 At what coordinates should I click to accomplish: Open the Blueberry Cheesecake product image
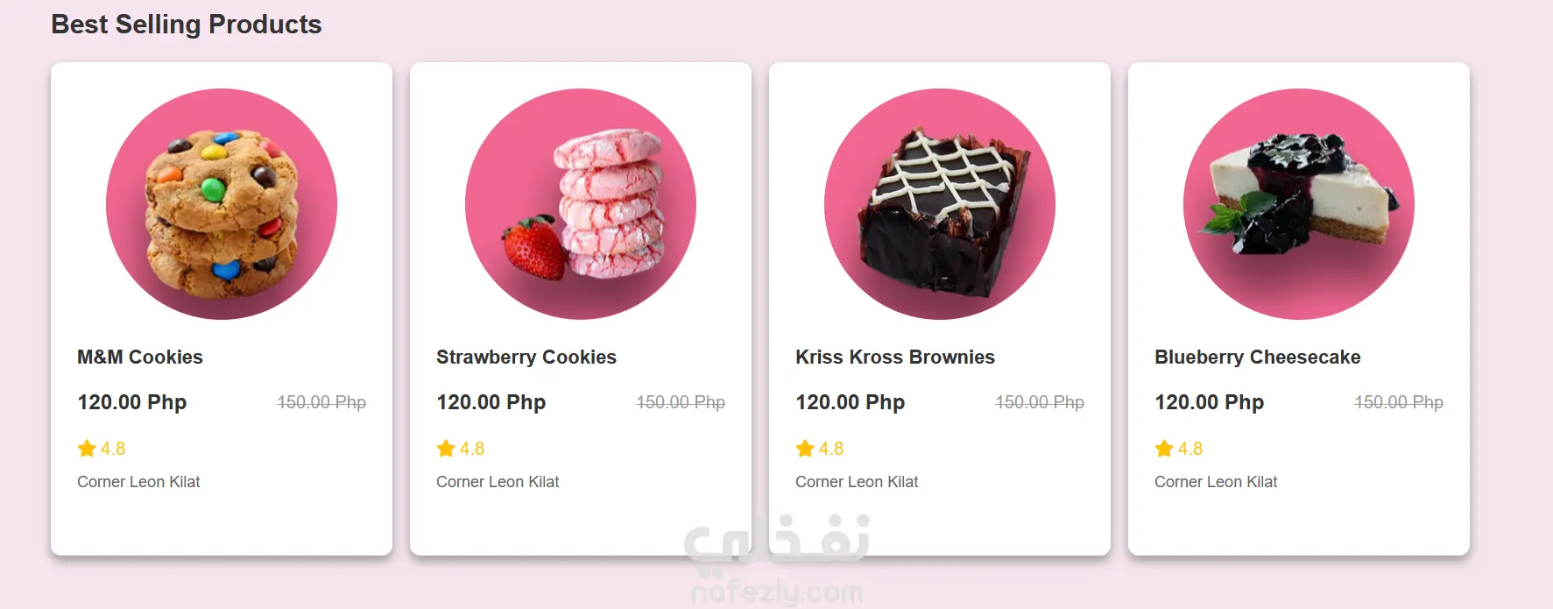(1299, 204)
